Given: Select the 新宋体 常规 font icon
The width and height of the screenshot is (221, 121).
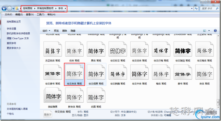Looking at the screenshot, I should tap(74, 95).
